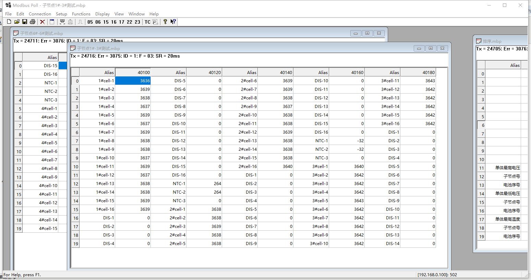This screenshot has width=531, height=280.
Task: Click the Connect toolbar icon
Action: (x=62, y=22)
